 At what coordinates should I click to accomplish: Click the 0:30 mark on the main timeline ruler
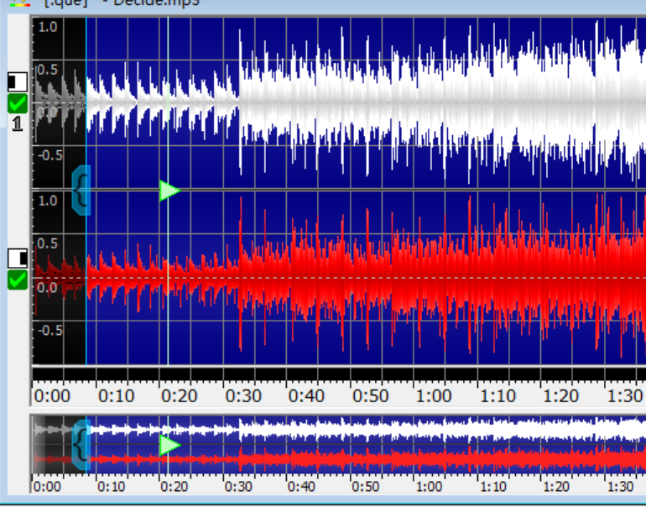241,395
